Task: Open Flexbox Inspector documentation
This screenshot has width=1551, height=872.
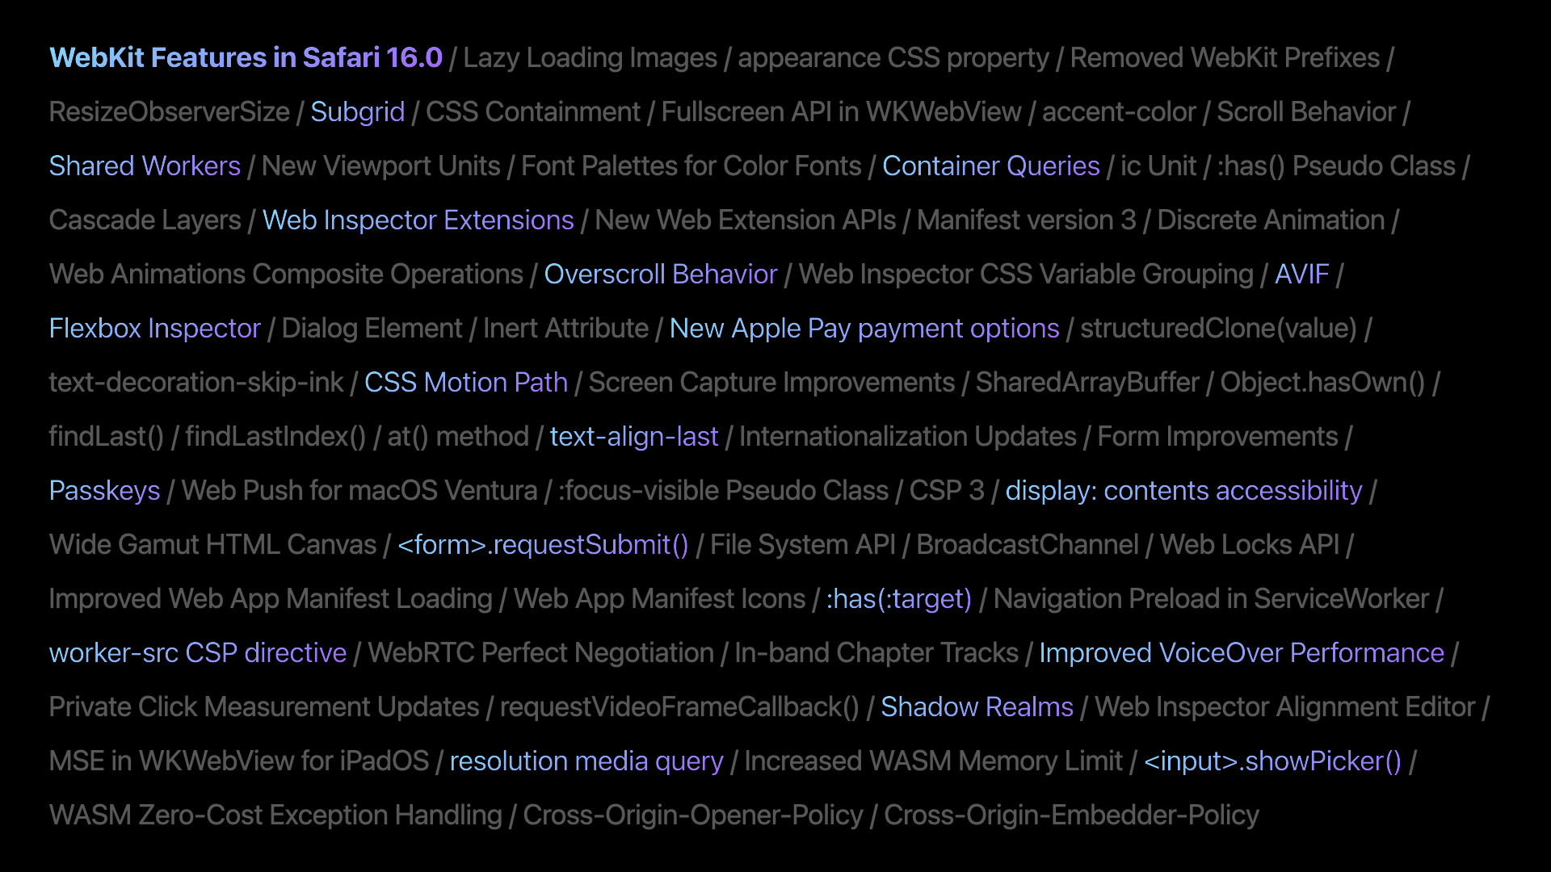Action: click(154, 328)
